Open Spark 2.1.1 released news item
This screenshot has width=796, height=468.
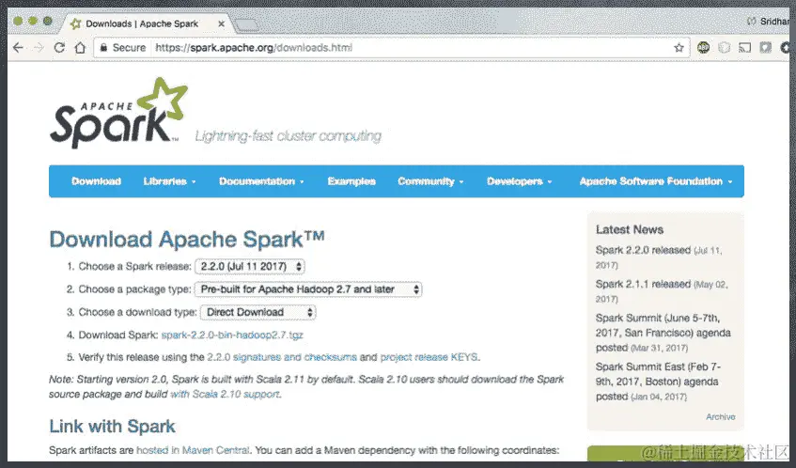[643, 284]
